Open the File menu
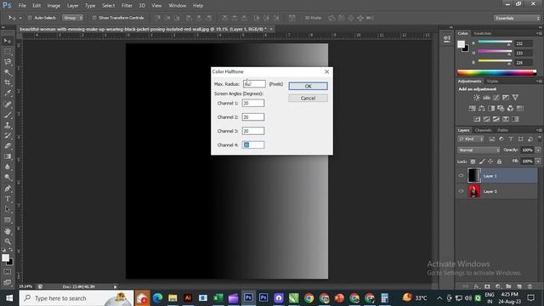The image size is (544, 306). tap(22, 6)
